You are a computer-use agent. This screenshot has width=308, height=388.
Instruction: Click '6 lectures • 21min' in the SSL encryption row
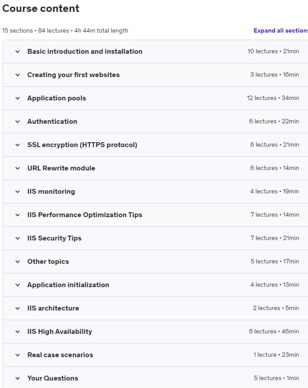click(x=275, y=144)
